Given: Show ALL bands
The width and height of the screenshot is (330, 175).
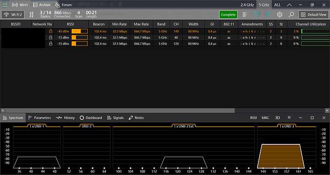Looking at the screenshot, I should tap(277, 5).
